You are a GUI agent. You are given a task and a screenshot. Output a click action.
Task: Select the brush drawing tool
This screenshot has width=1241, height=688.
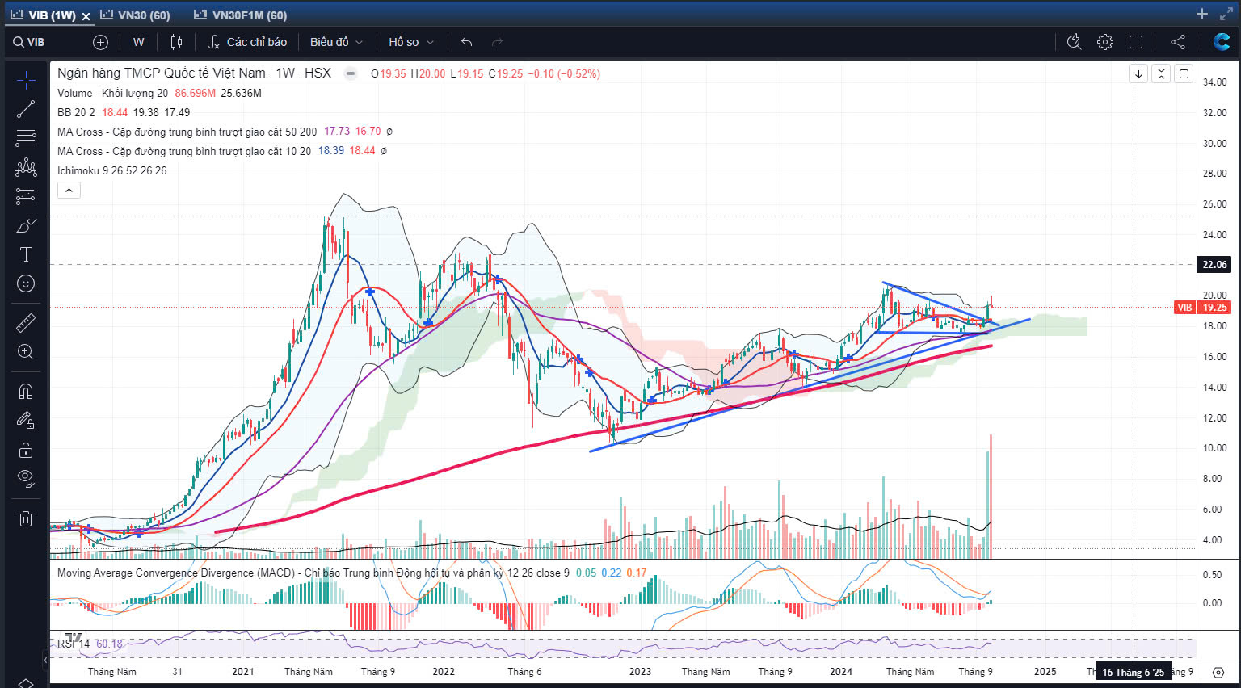(26, 225)
